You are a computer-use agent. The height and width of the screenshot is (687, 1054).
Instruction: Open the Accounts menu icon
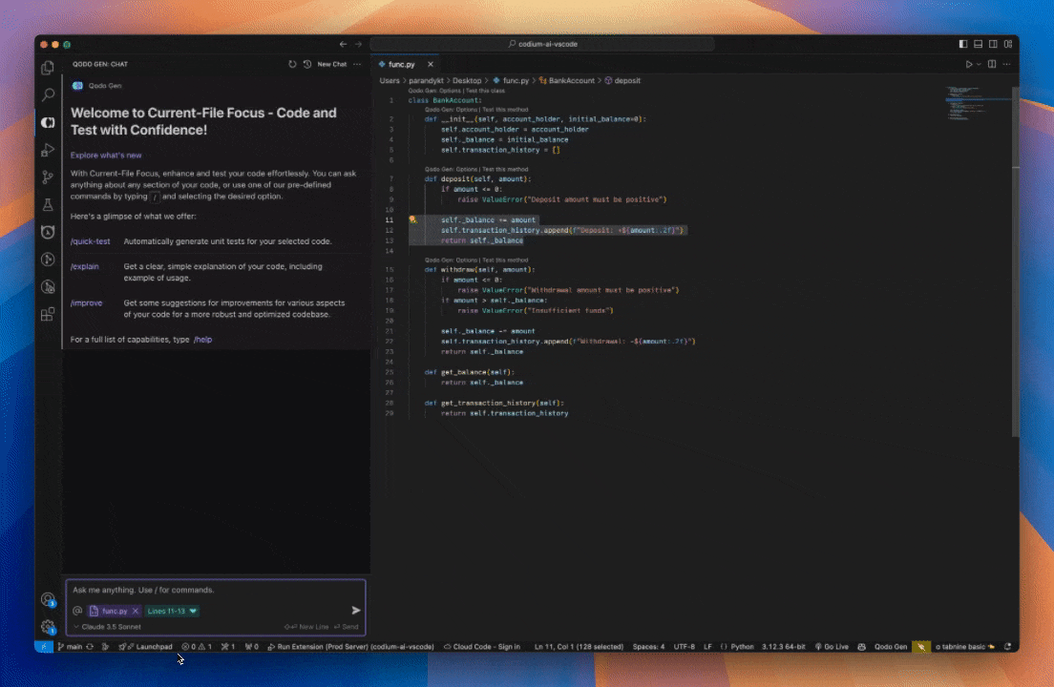48,600
